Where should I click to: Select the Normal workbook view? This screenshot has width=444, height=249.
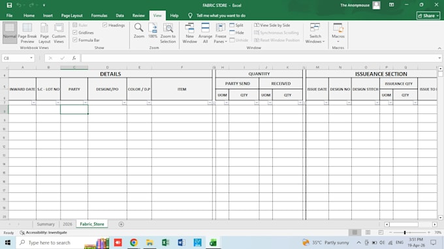[10, 33]
